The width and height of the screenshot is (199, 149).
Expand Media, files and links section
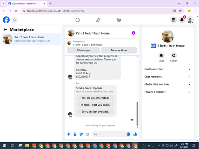pos(168,84)
